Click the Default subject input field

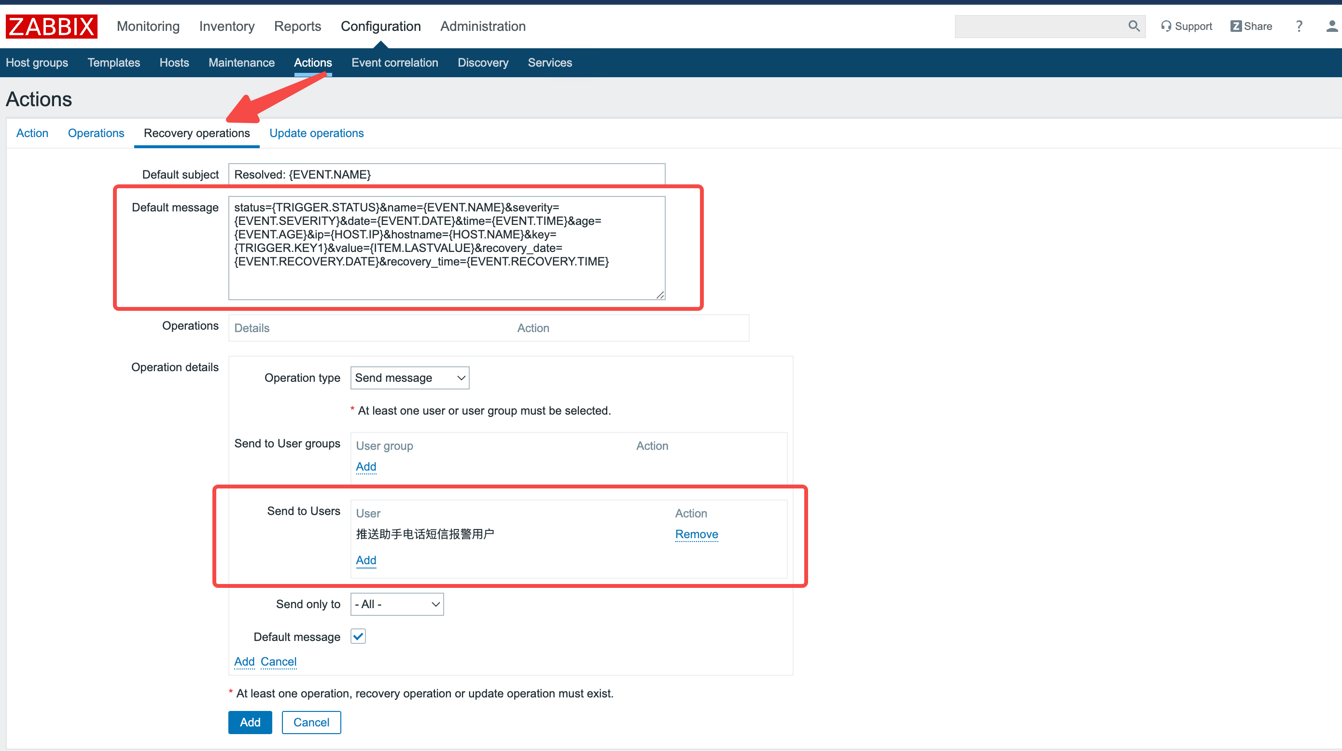(447, 174)
